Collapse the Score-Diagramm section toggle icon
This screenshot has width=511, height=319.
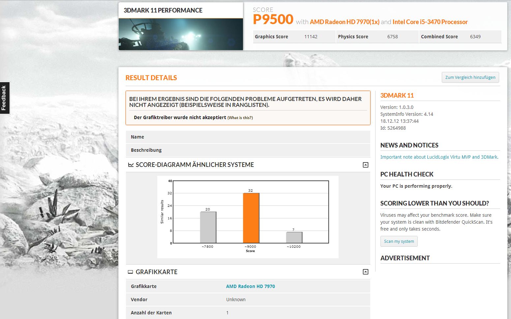[x=365, y=165]
